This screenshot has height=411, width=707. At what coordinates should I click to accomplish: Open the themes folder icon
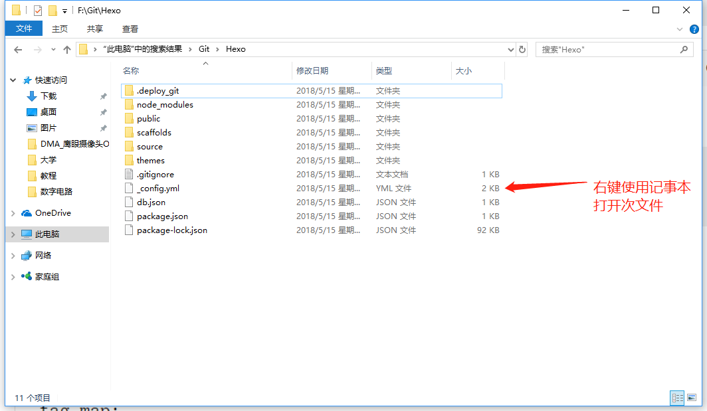(x=130, y=161)
